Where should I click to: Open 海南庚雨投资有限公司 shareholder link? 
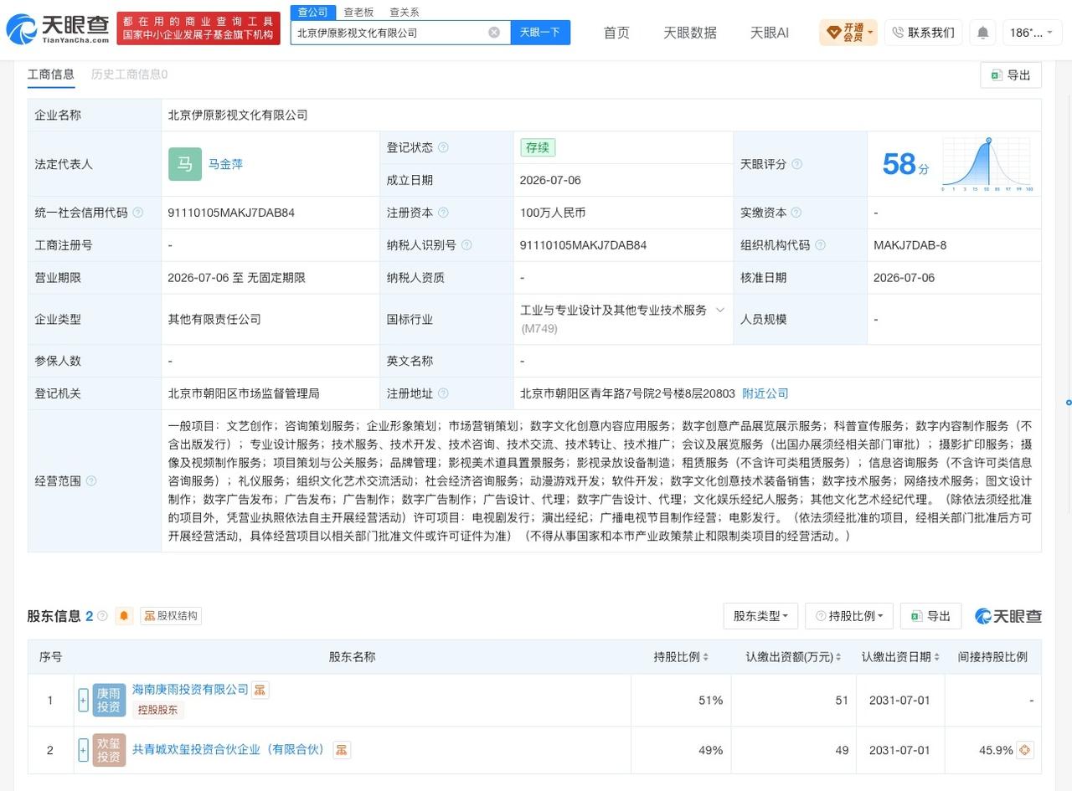pyautogui.click(x=190, y=690)
